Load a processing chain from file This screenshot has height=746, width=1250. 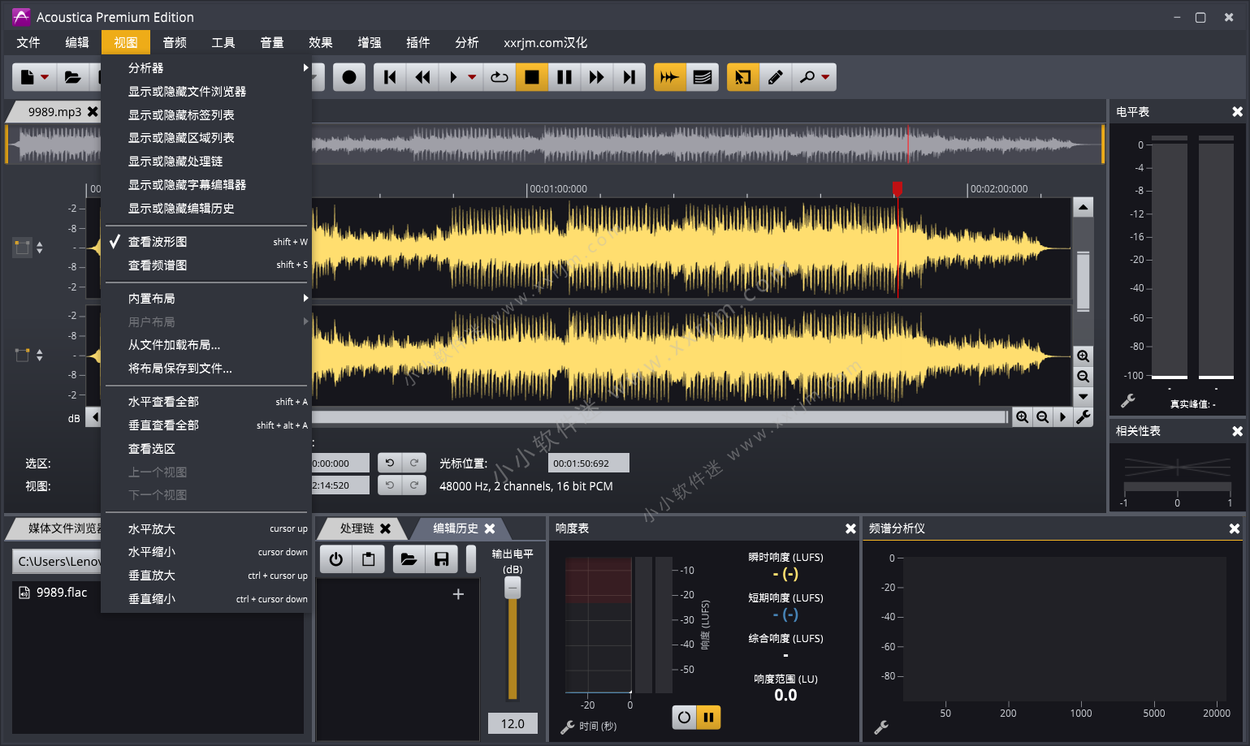409,559
